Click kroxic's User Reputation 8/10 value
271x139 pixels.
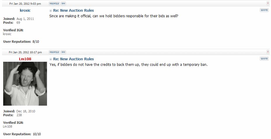click(36, 42)
